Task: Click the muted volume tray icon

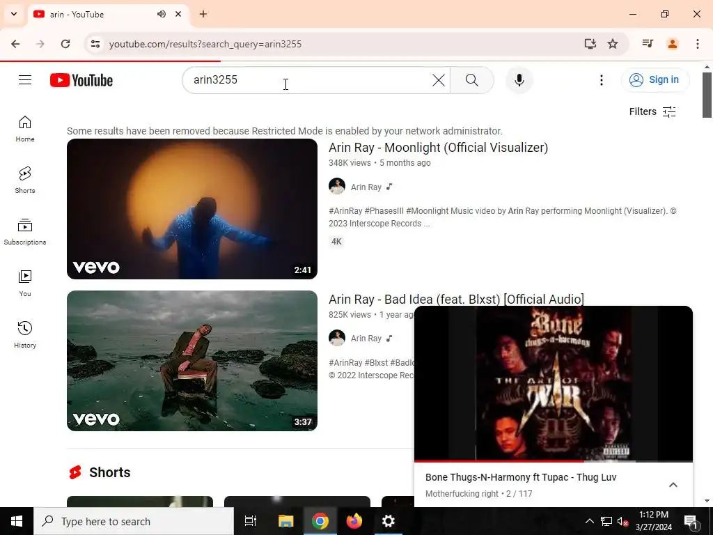Action: [x=622, y=521]
